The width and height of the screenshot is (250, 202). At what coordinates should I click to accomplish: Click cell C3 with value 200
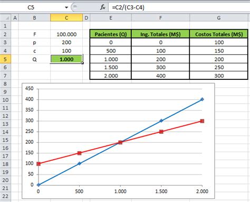click(x=66, y=42)
